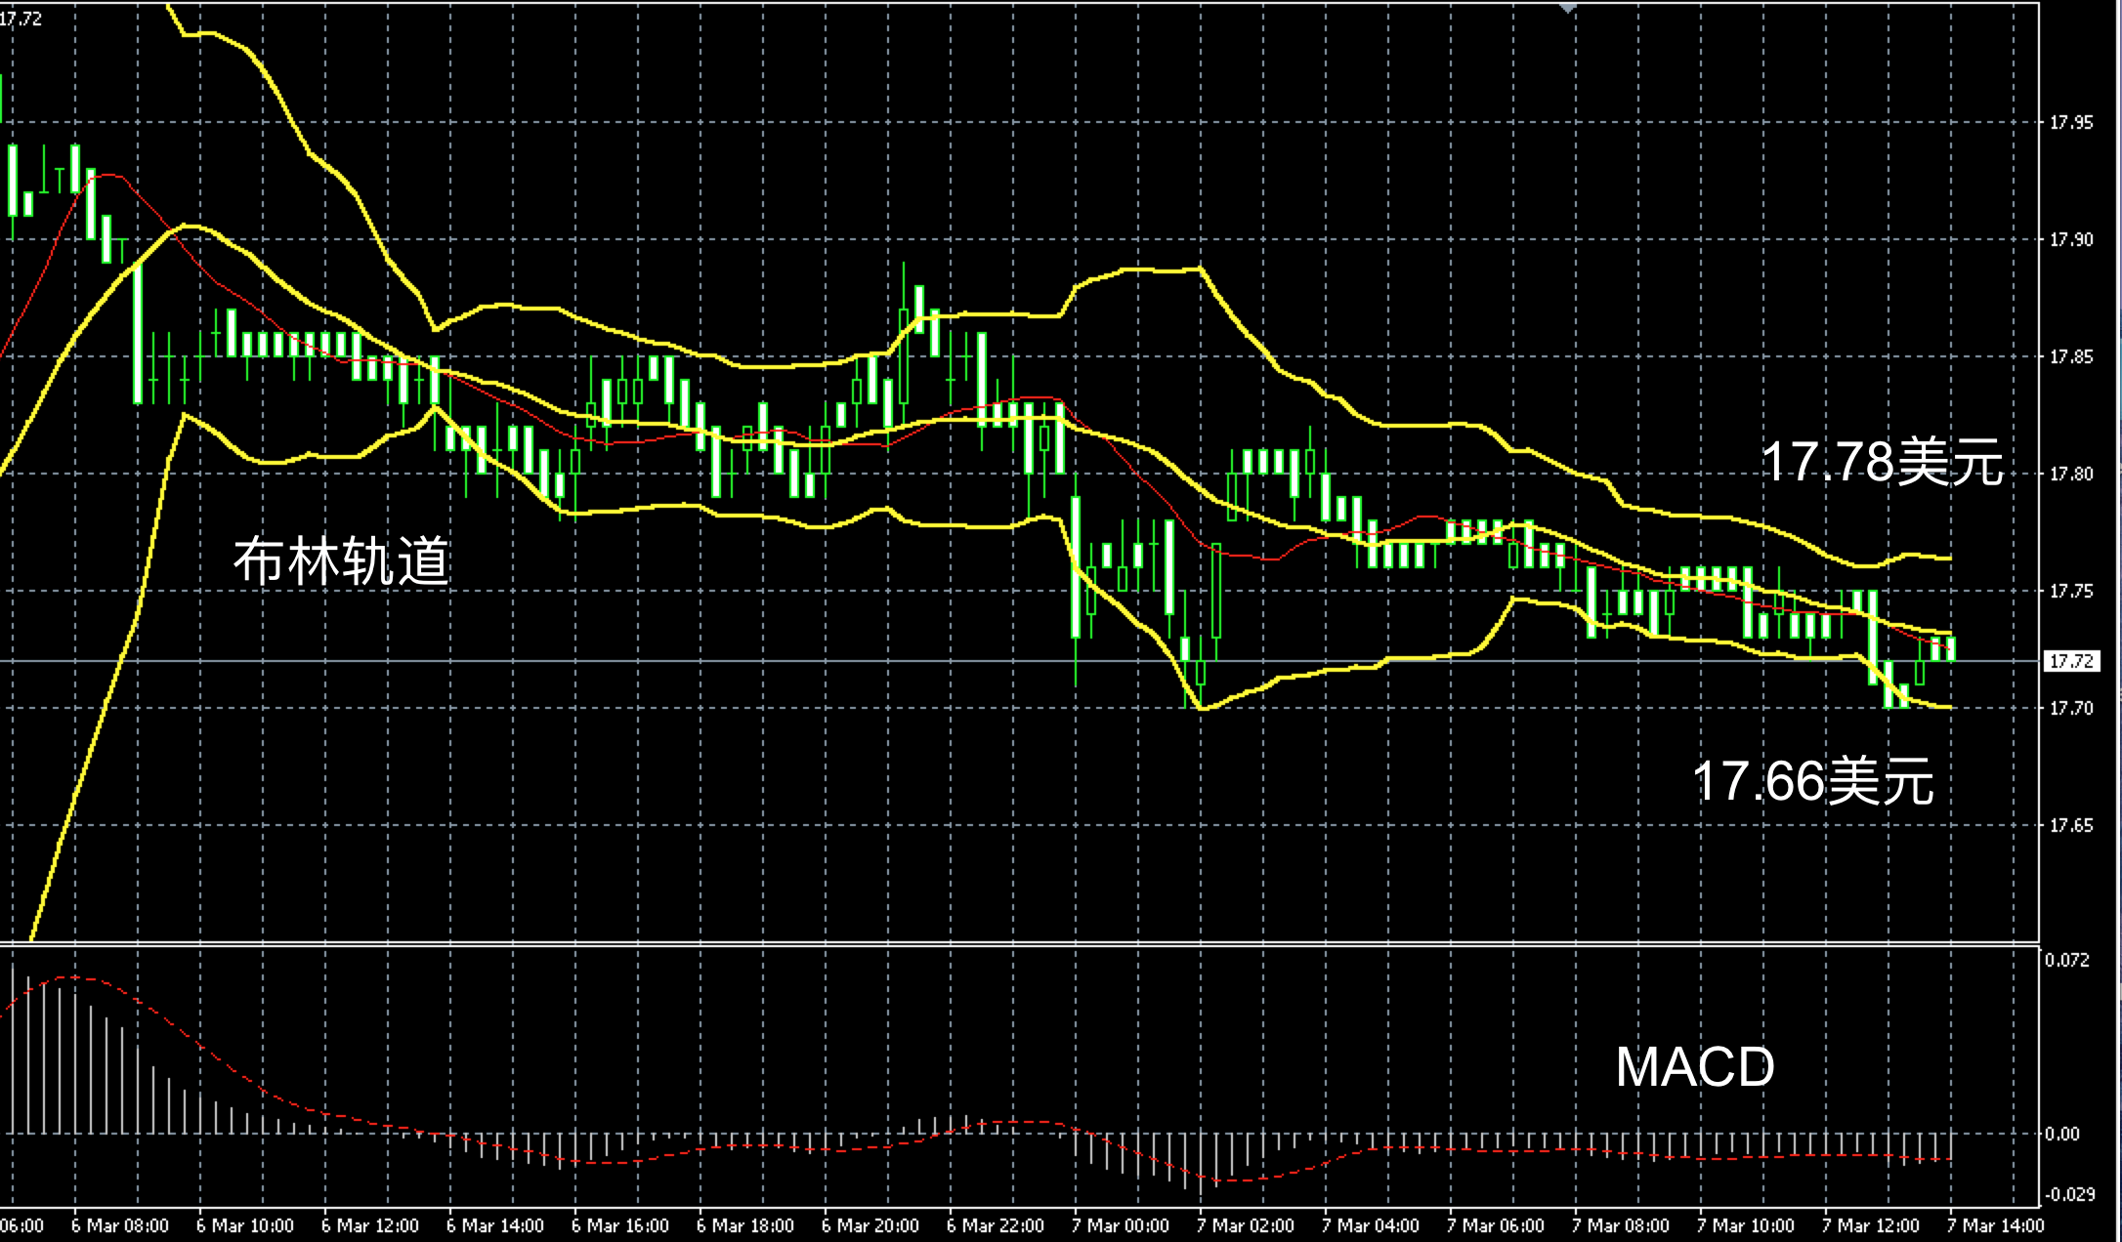Select the 布林轨道 text label
This screenshot has height=1242, width=2122.
[341, 561]
